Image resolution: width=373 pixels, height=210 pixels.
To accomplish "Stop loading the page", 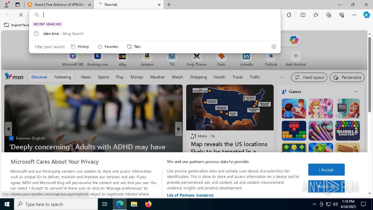I will [21, 15].
